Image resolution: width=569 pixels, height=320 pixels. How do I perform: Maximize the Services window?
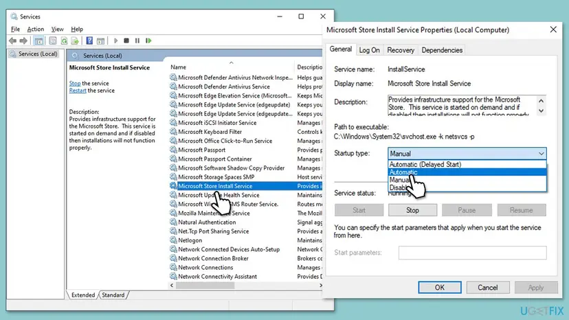(301, 16)
